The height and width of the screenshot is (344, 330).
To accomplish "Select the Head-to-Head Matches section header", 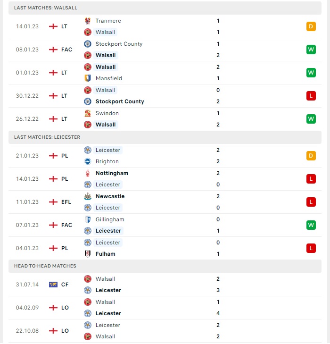I will 165,266.
